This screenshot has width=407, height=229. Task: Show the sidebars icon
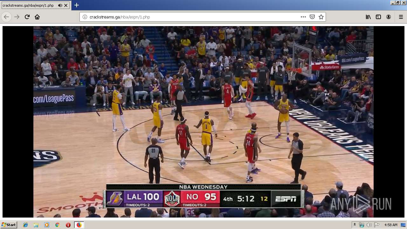click(378, 17)
